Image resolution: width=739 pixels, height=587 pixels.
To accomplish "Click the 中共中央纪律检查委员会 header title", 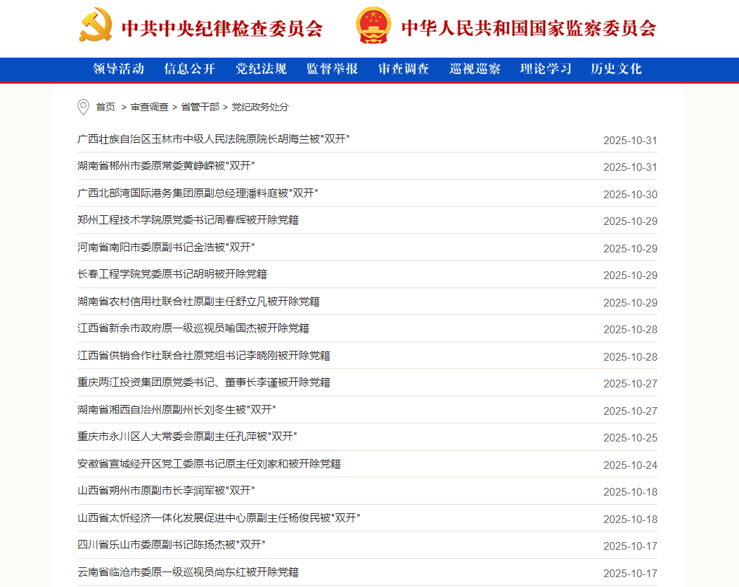I will point(222,28).
